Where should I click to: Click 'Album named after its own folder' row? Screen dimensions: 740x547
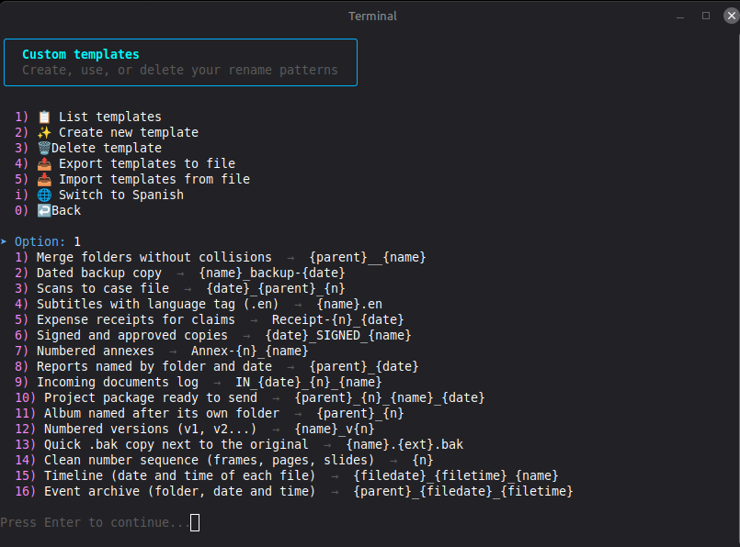point(209,413)
